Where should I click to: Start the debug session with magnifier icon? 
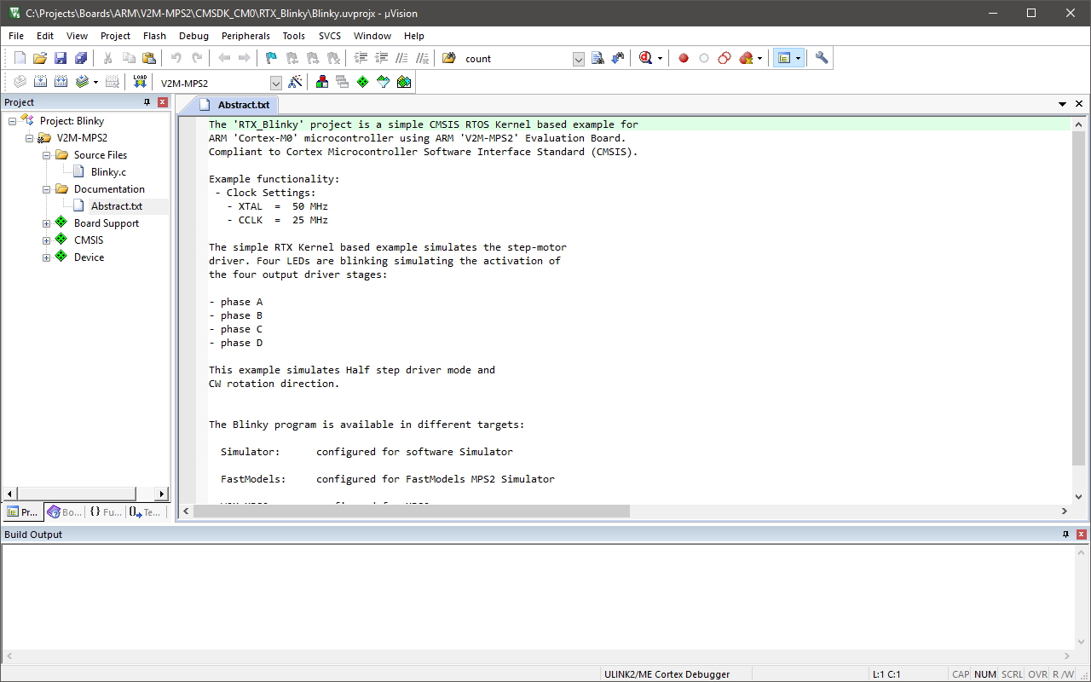645,58
